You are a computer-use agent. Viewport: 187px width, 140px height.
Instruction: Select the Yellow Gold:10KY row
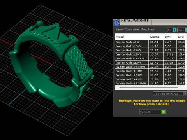pyautogui.click(x=150, y=46)
